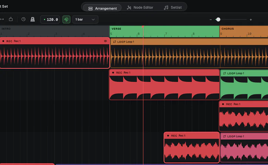Select the orange LOOP Loop 1 clip header

[x=189, y=42]
